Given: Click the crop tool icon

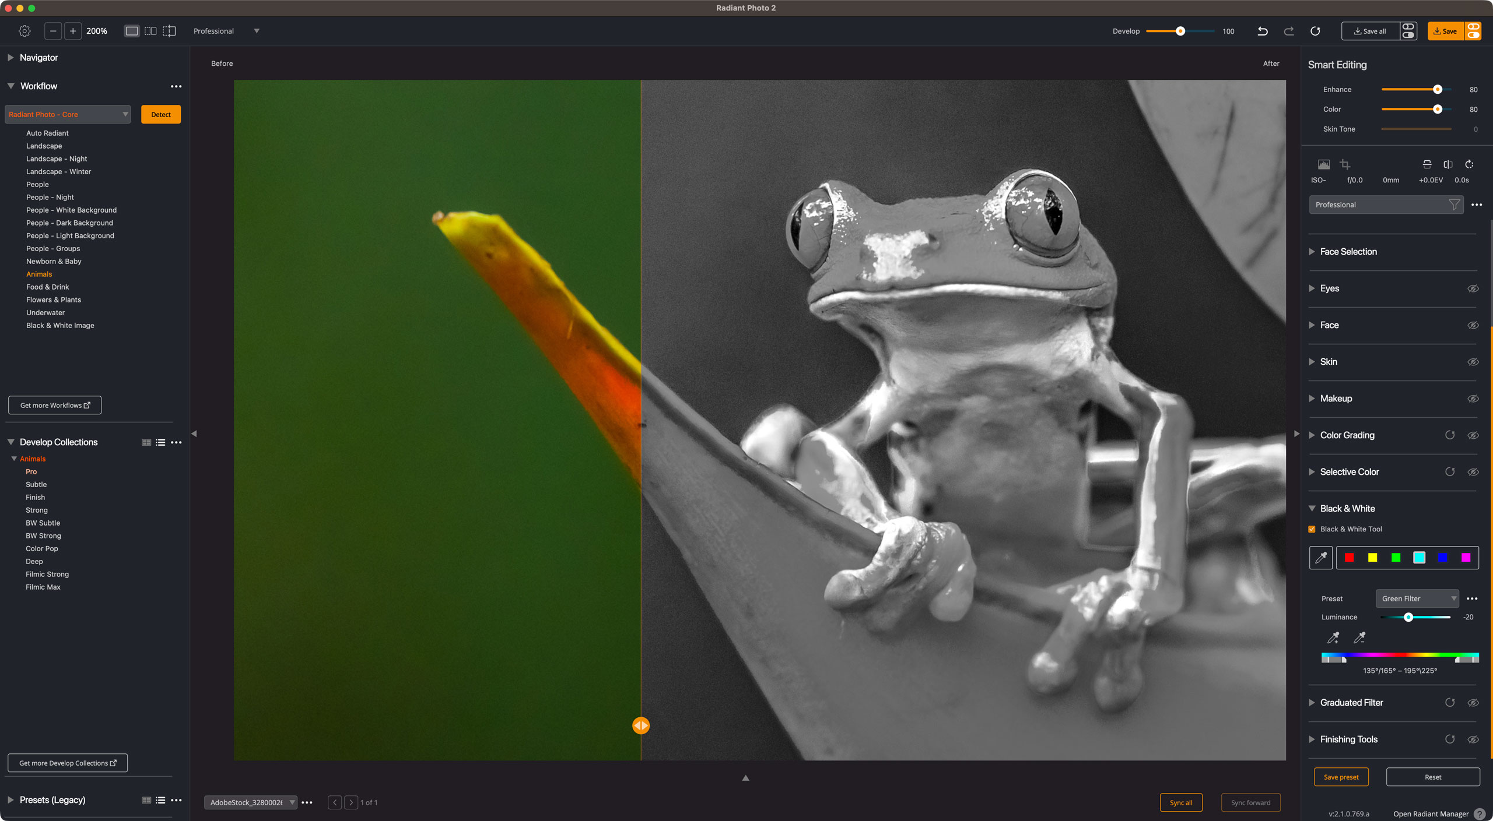Looking at the screenshot, I should [x=1345, y=165].
